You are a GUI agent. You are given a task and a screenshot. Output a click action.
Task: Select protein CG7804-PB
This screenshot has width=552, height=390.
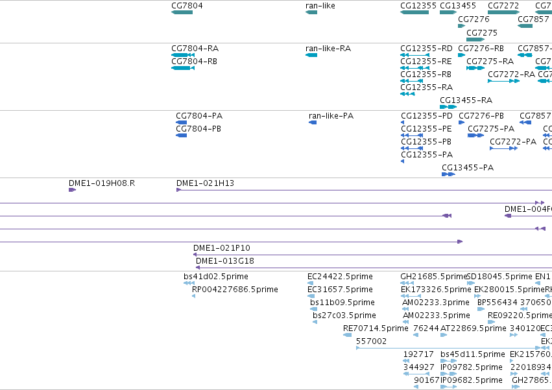[x=198, y=129]
